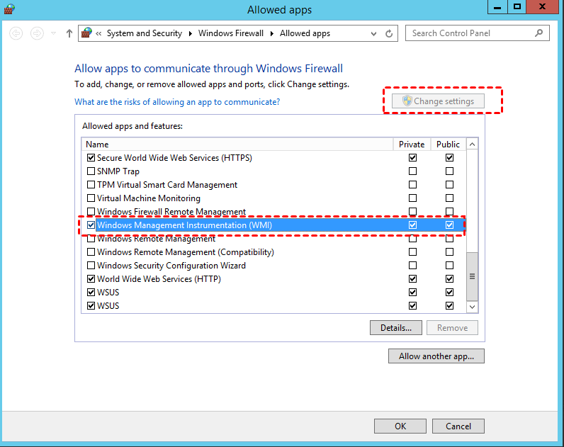Screen dimensions: 564x447
Task: Click the Refresh button in address bar
Action: [389, 33]
